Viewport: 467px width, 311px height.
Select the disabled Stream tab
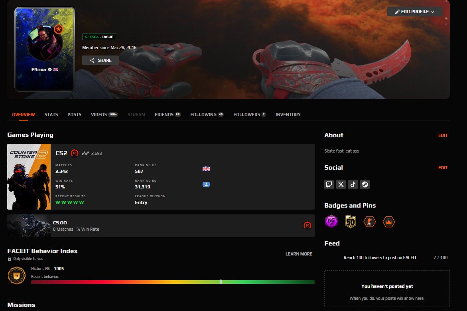pos(136,115)
